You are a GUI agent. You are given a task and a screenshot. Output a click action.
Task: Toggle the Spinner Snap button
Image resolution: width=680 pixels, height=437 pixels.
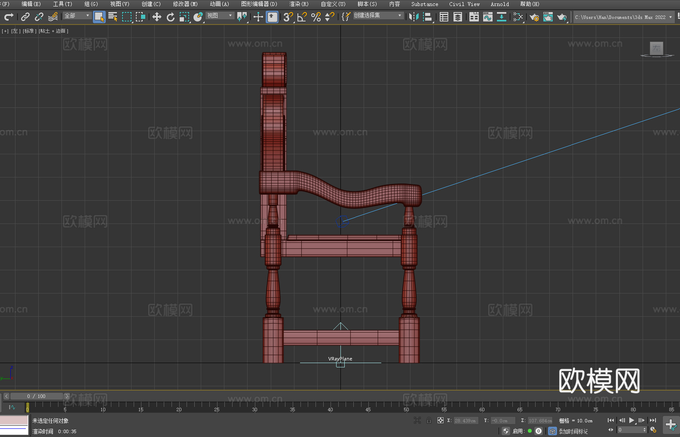pos(330,17)
